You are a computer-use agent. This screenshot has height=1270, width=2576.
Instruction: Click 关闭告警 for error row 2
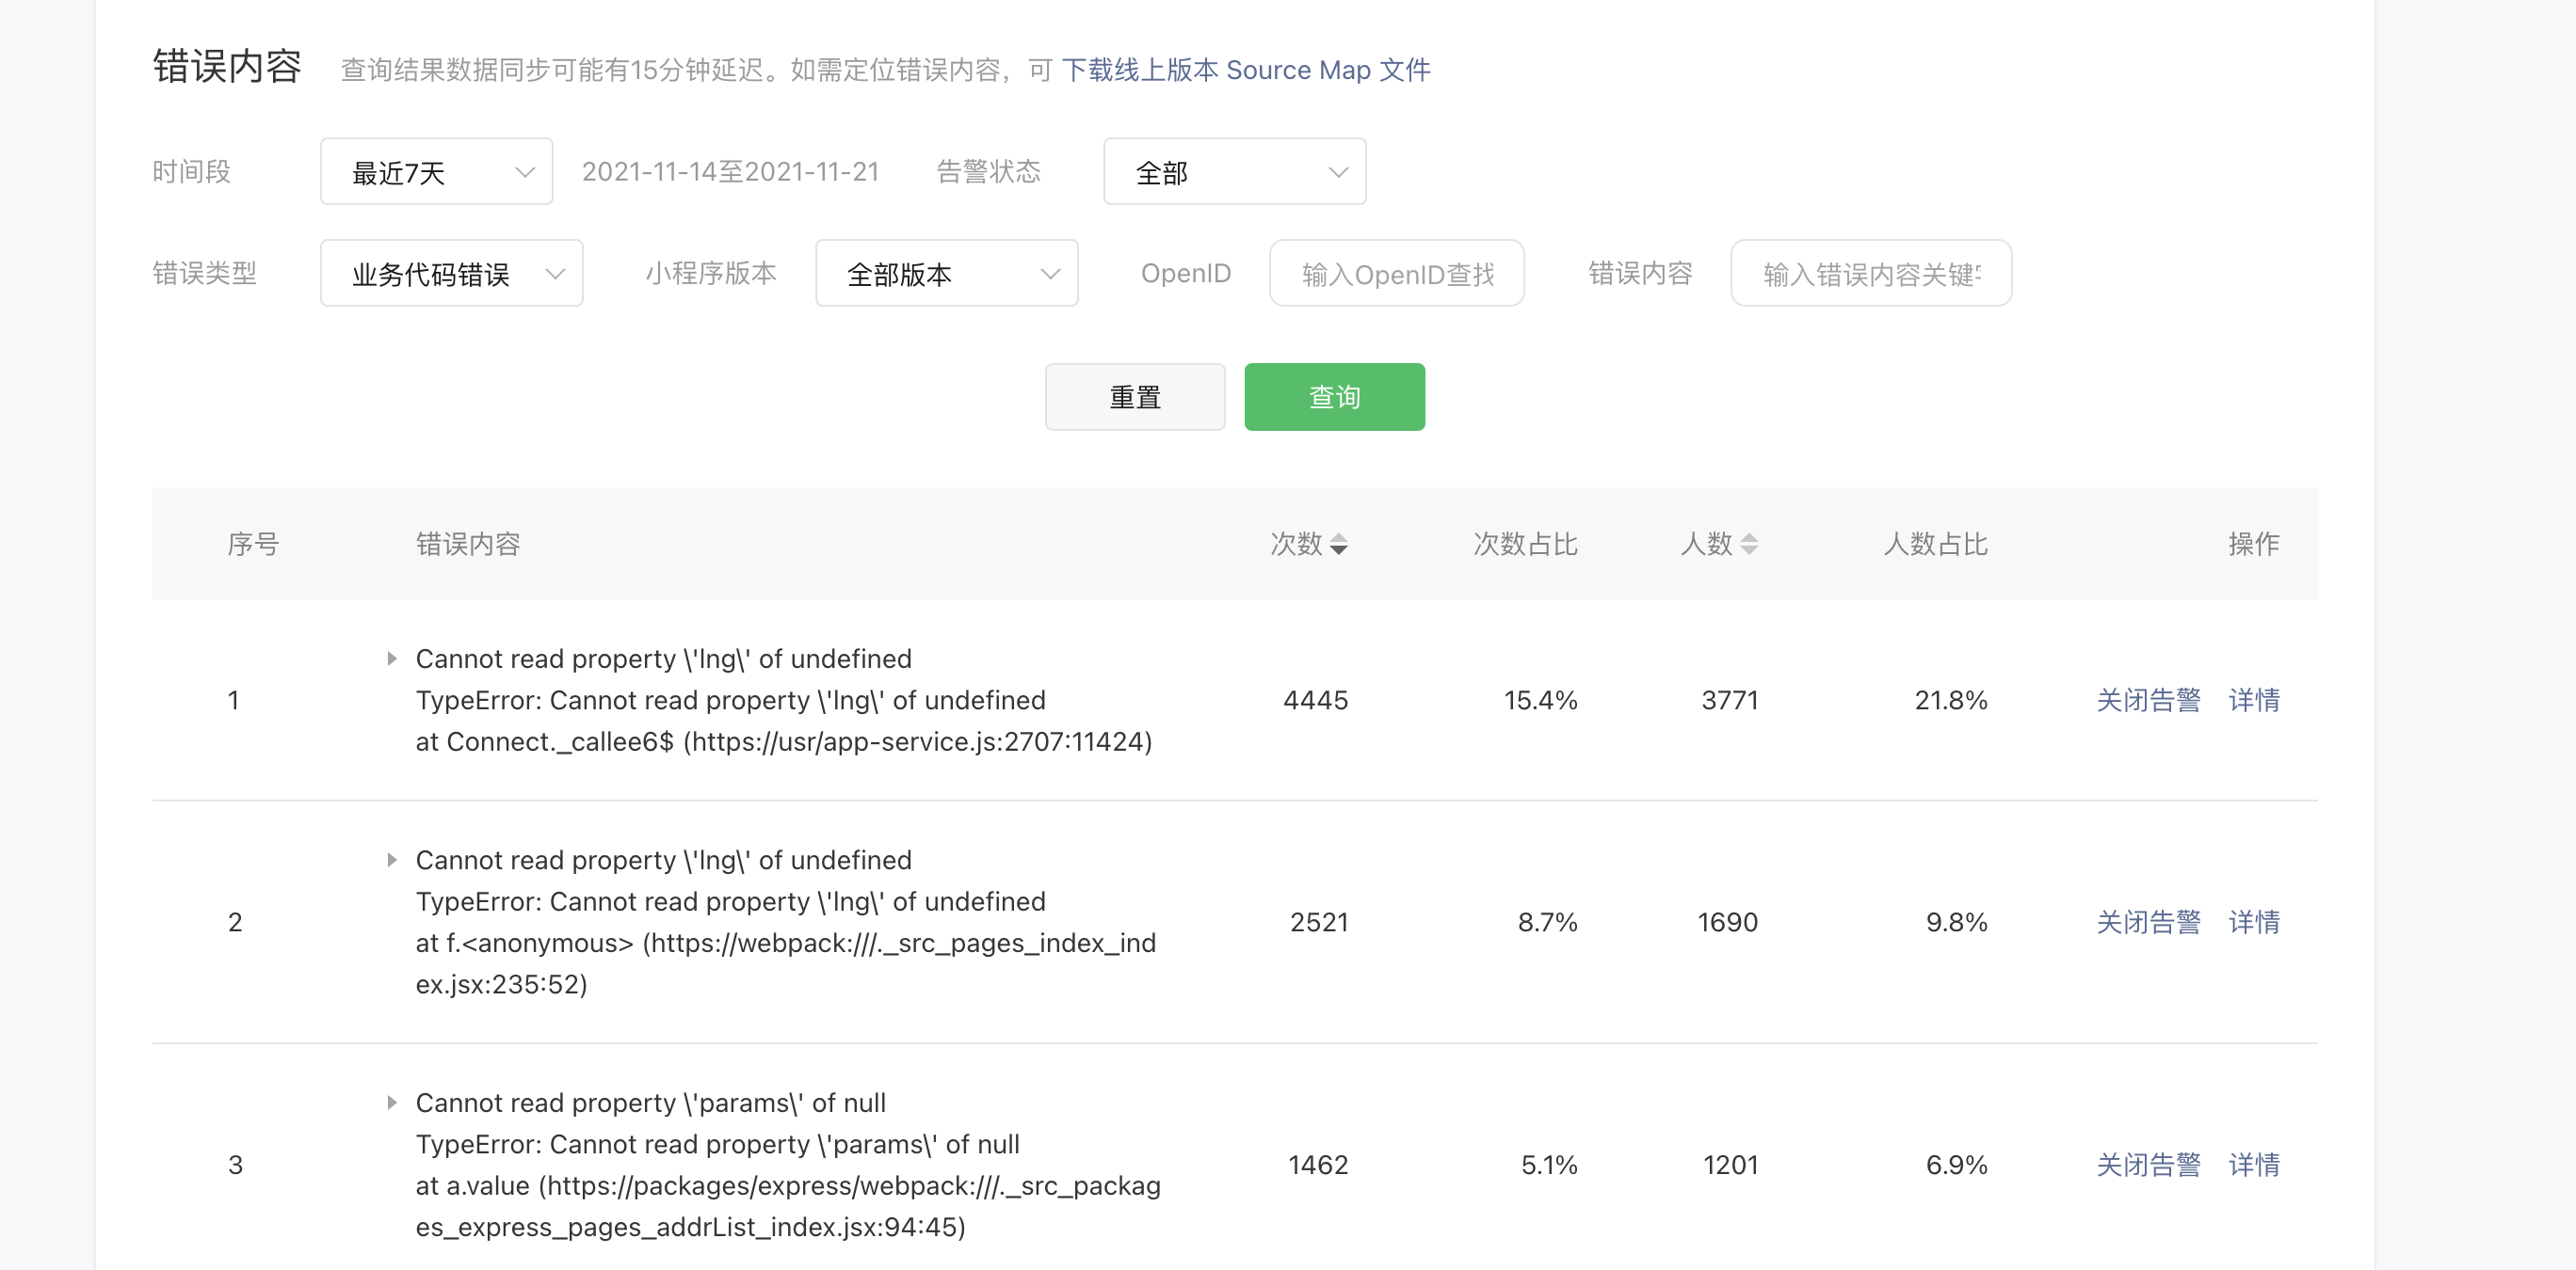(x=2148, y=922)
